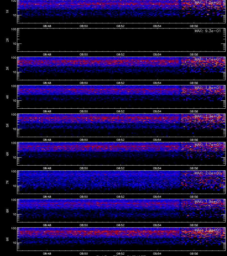Click the 10 y-axis tick label of 4R

(14, 101)
